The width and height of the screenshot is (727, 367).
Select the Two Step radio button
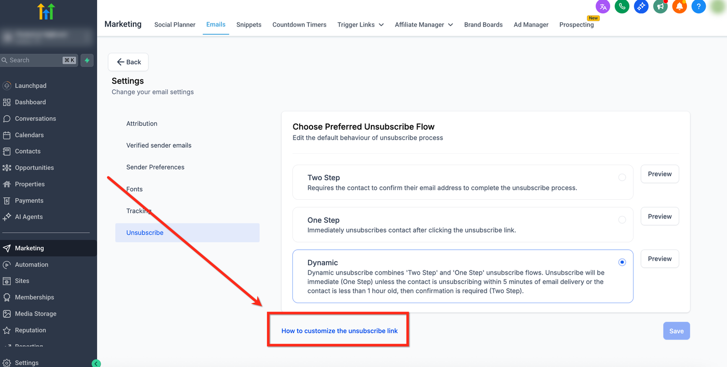(622, 178)
